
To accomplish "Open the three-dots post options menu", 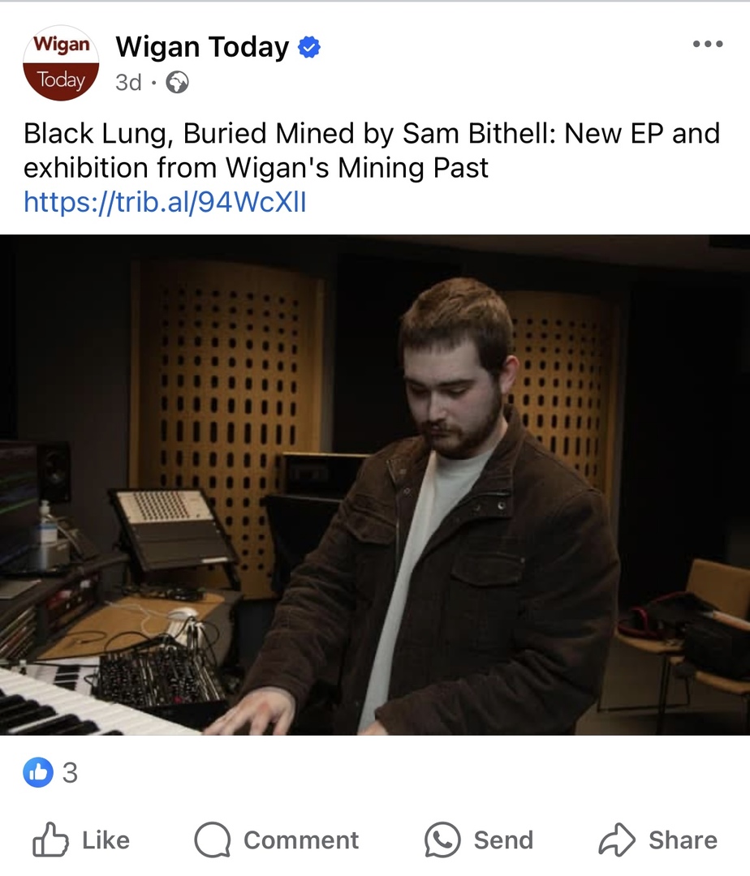I will coord(708,44).
